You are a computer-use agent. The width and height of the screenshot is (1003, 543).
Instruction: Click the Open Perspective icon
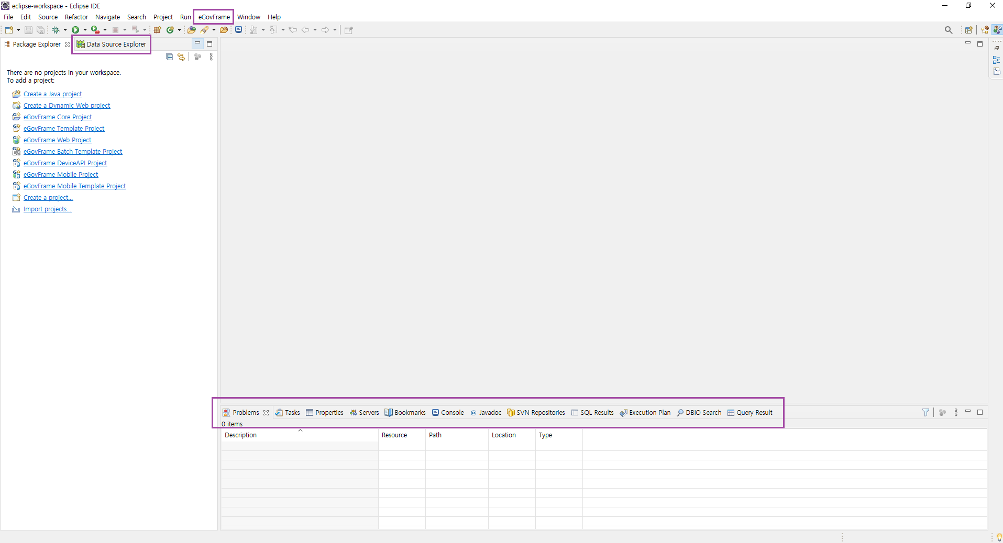pos(969,30)
